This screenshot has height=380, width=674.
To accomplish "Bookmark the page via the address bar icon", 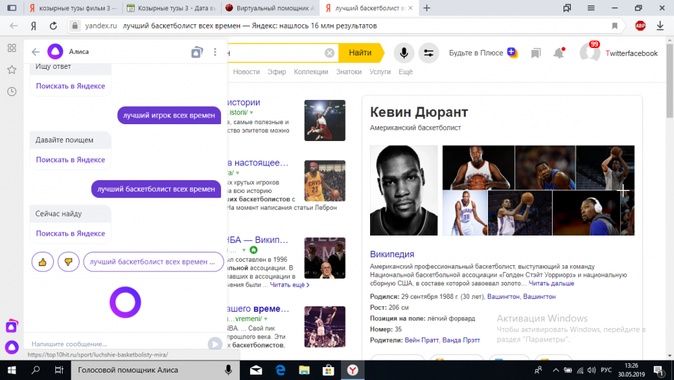I will click(x=615, y=26).
